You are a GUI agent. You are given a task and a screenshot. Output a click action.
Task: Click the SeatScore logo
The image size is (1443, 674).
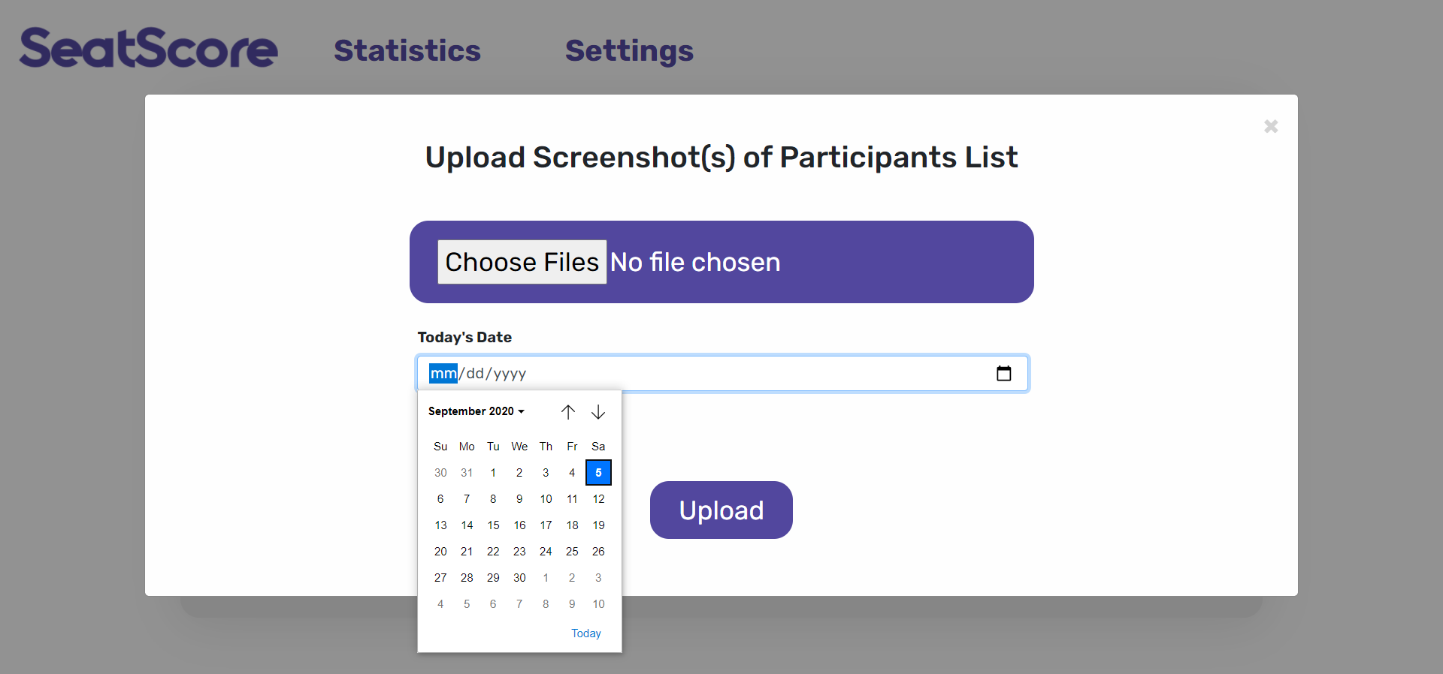(149, 49)
